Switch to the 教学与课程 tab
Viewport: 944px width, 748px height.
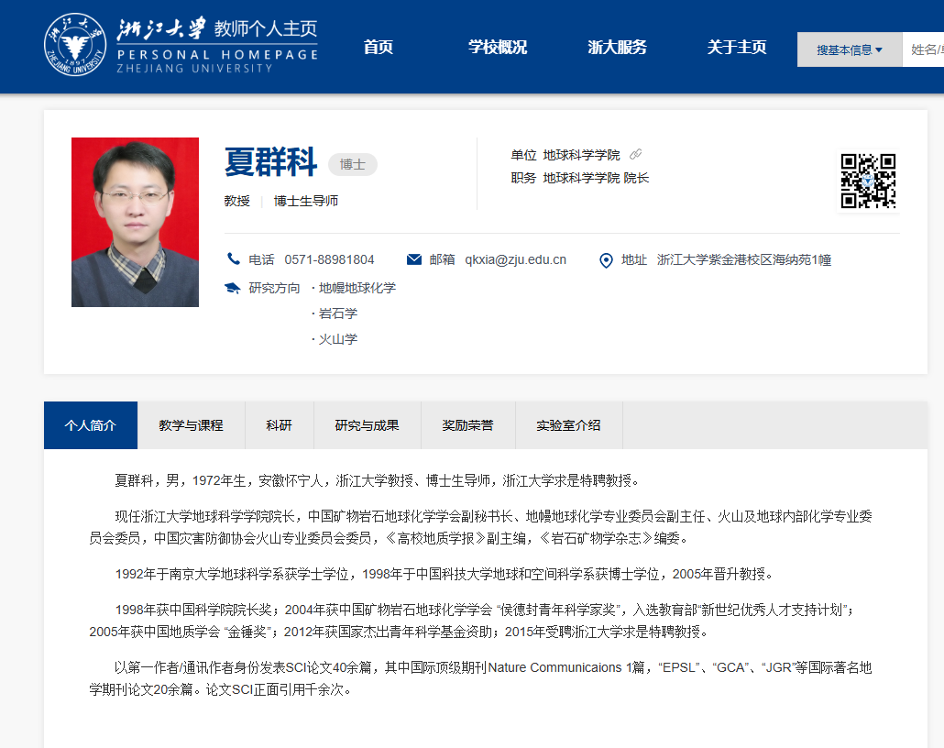(x=191, y=425)
